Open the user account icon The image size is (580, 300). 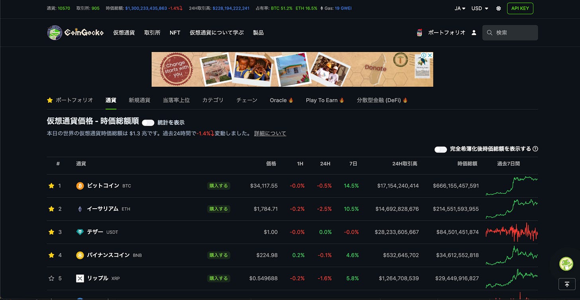coord(474,33)
